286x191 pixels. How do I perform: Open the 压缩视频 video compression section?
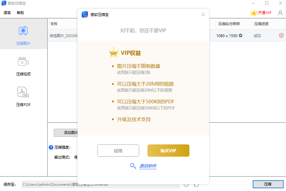[x=23, y=66]
